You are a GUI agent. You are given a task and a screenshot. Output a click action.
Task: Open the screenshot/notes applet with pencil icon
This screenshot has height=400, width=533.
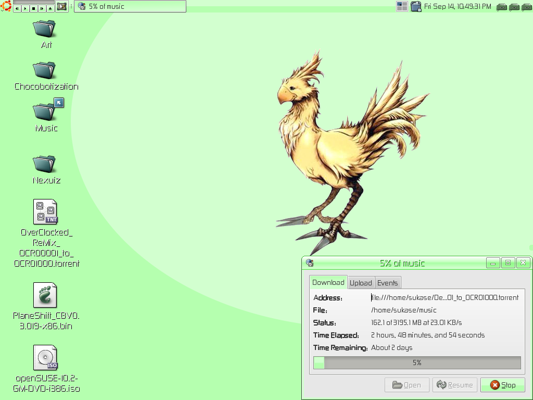pyautogui.click(x=62, y=6)
